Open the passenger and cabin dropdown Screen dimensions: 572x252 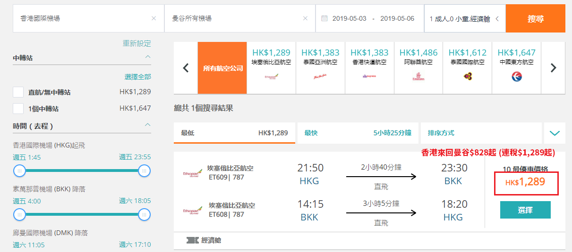(465, 18)
